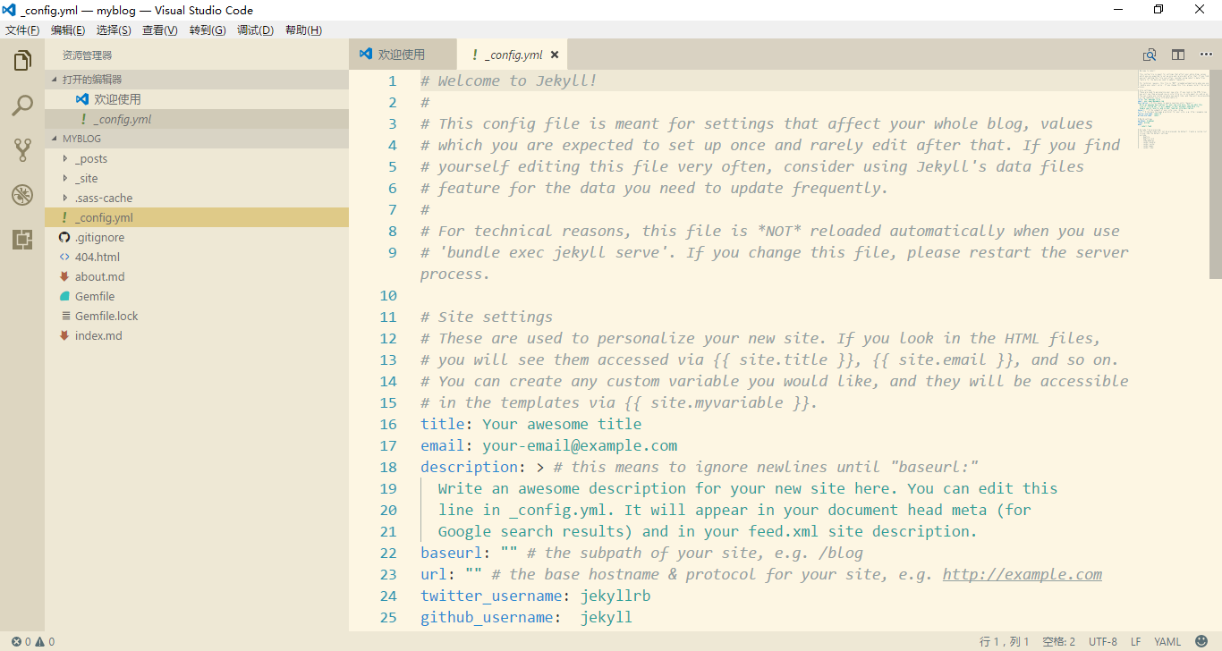This screenshot has width=1222, height=651.
Task: Click the smiley feedback icon in status bar
Action: pyautogui.click(x=1201, y=641)
